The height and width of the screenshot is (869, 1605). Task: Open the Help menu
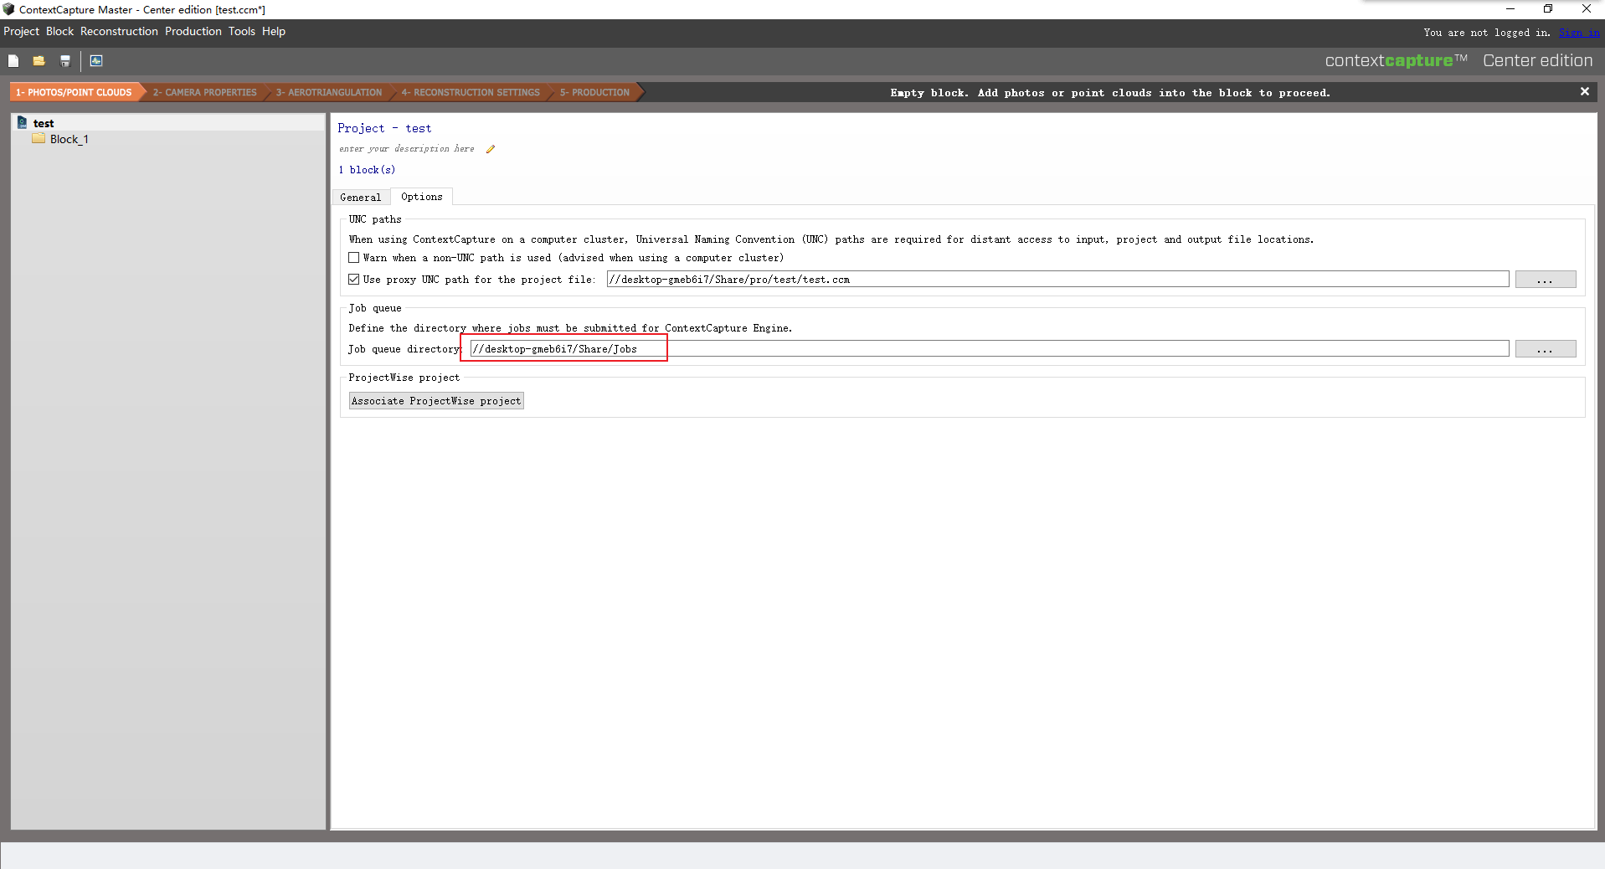click(274, 32)
